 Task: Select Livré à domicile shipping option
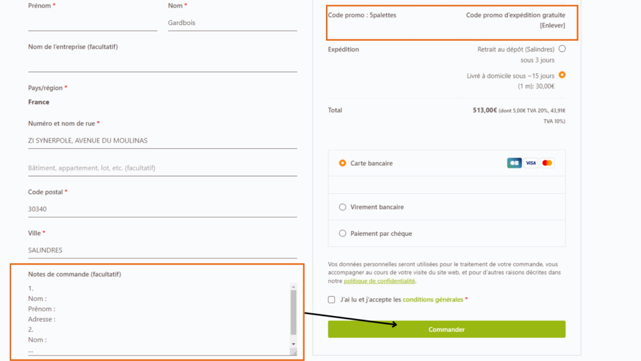coord(562,74)
